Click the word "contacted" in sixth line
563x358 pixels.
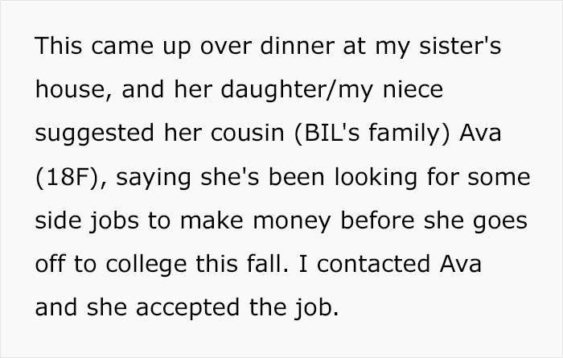[x=373, y=264]
